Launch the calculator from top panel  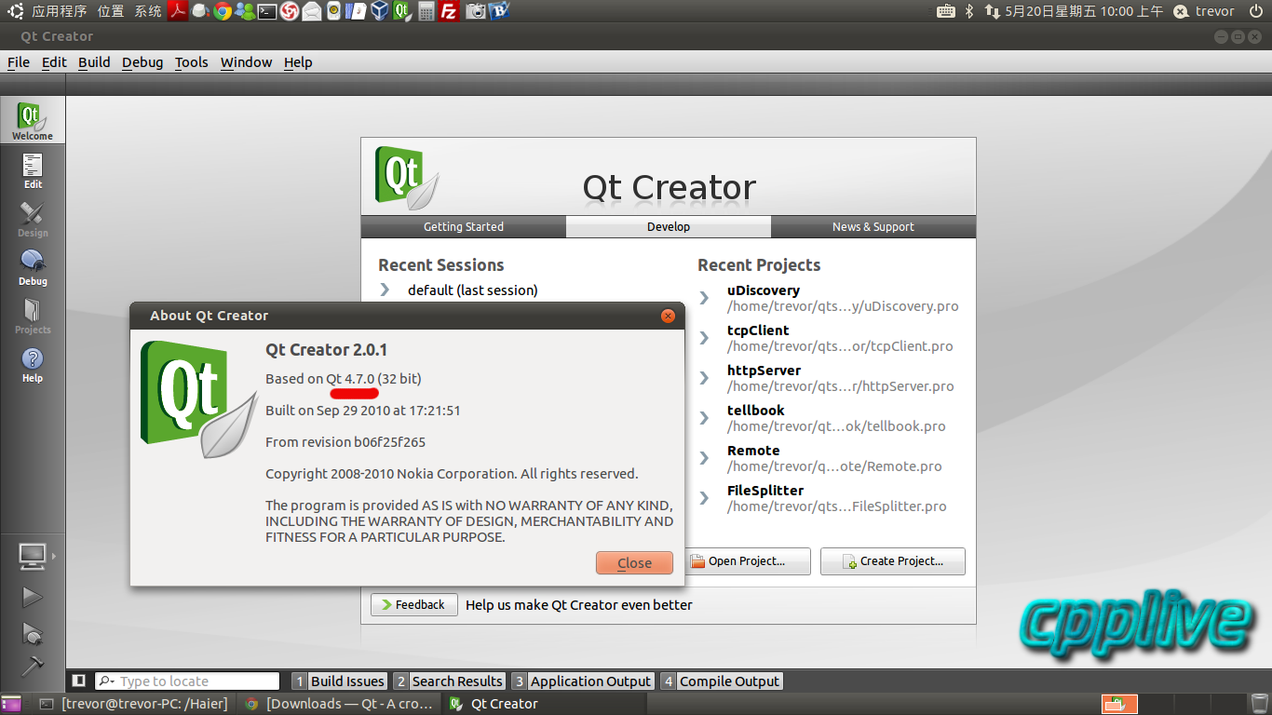[x=426, y=11]
